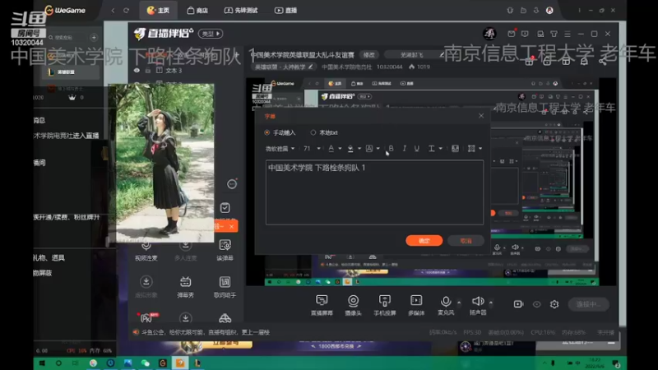The image size is (658, 370).
Task: Edit the 英雄联盟·大神教学 category label
Action: [x=284, y=67]
